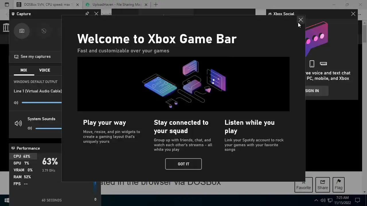Open See my captures

pyautogui.click(x=32, y=57)
